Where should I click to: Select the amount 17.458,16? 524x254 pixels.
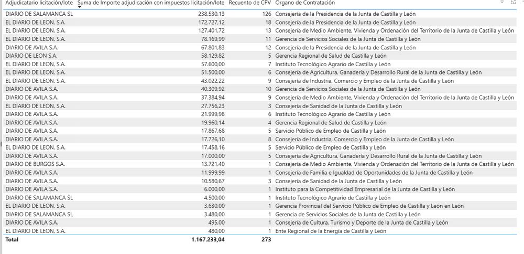click(x=213, y=147)
